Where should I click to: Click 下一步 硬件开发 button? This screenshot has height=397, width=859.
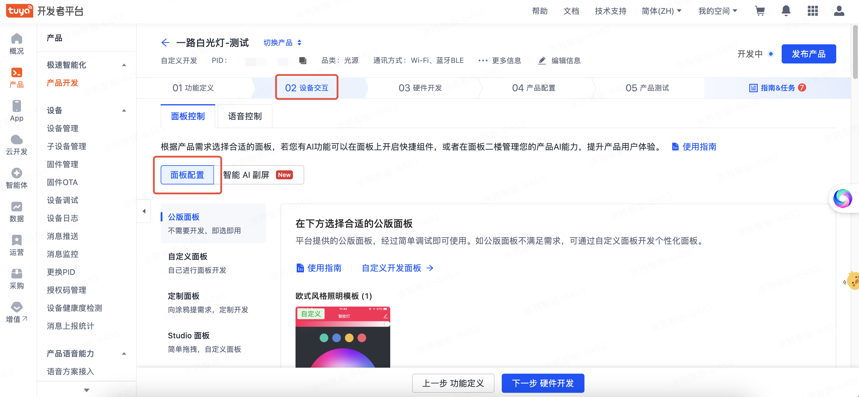pyautogui.click(x=543, y=383)
